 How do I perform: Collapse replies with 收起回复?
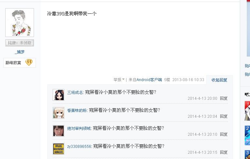(x=219, y=80)
